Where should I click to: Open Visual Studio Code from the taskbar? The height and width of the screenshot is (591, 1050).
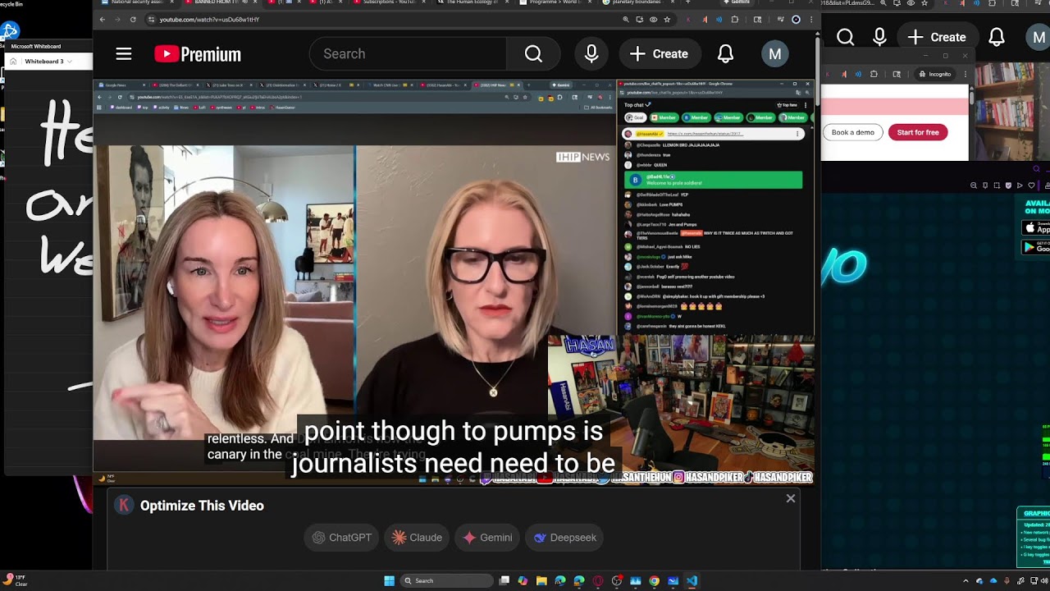pos(692,580)
